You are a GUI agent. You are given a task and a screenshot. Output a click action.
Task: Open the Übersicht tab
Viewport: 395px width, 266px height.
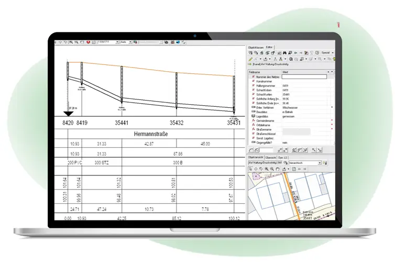tap(271, 157)
